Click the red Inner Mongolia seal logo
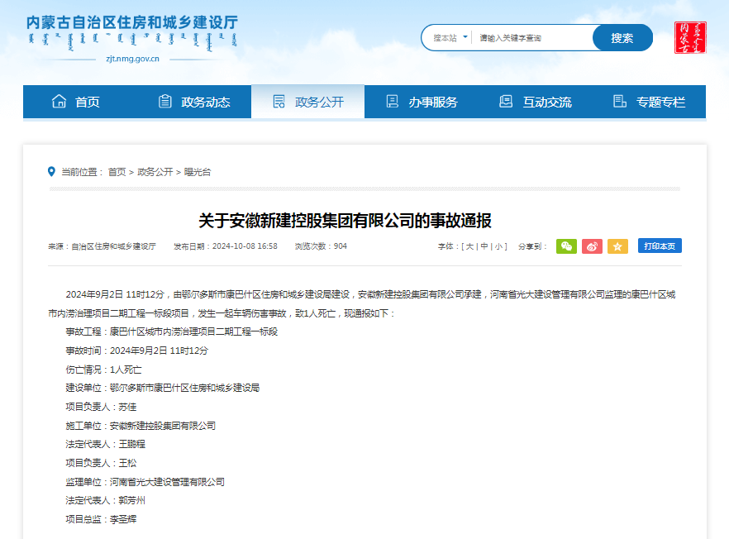The width and height of the screenshot is (729, 539). pos(690,37)
